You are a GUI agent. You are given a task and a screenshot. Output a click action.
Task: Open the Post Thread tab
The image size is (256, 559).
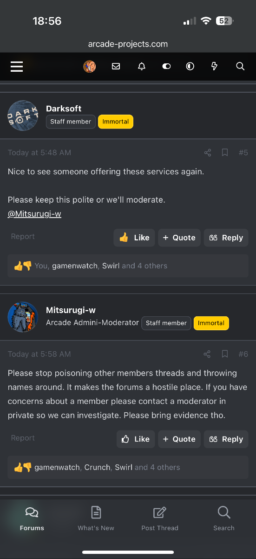(160, 518)
